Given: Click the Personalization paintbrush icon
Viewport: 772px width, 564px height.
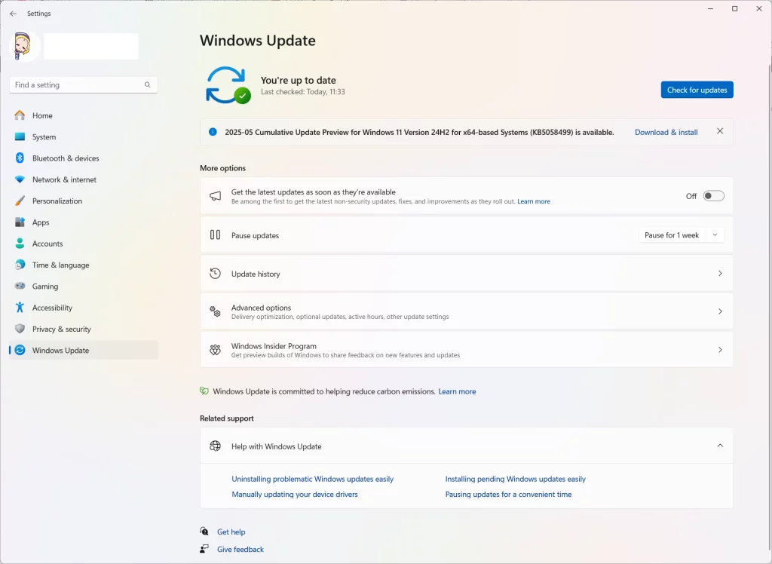Looking at the screenshot, I should (20, 201).
